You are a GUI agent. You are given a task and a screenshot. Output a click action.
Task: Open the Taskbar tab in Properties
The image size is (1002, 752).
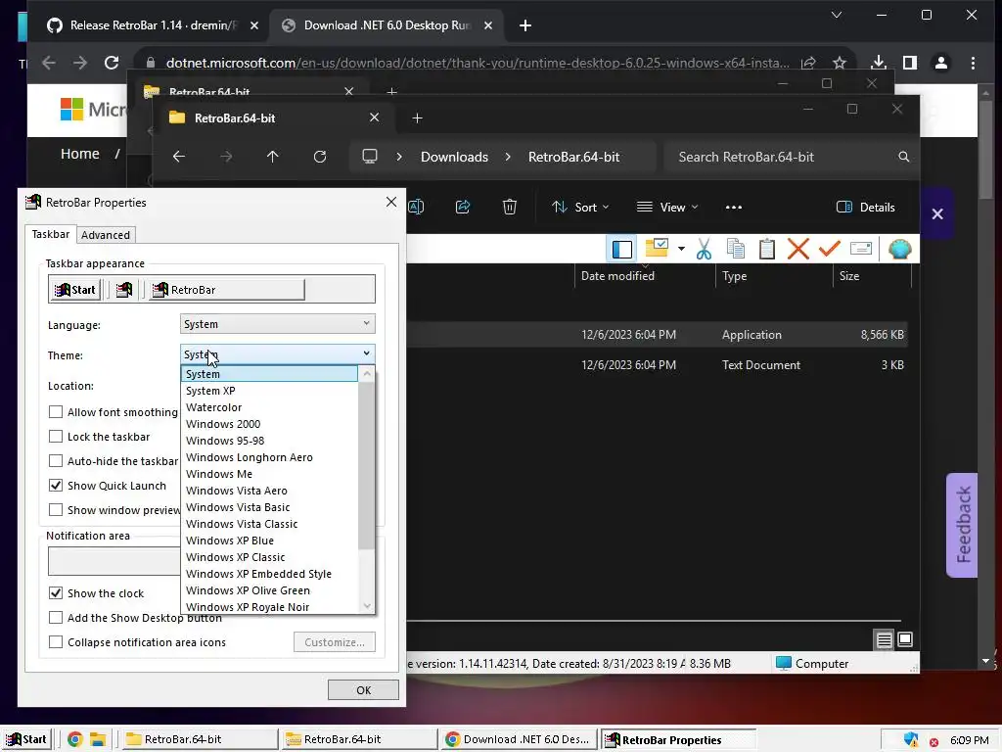coord(51,234)
